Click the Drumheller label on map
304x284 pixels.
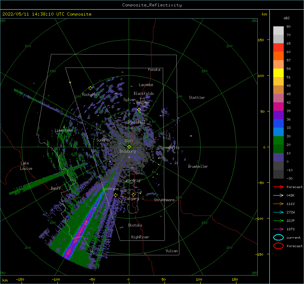tap(198, 166)
